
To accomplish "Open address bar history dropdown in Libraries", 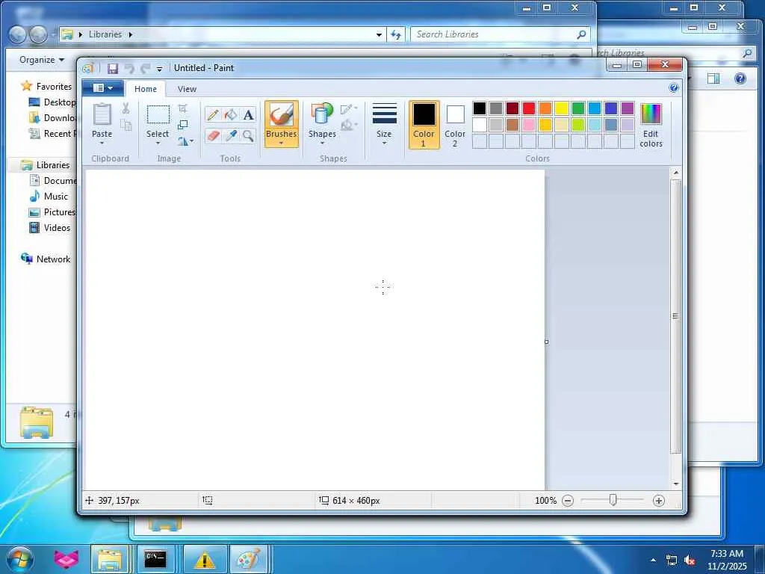I will point(379,34).
